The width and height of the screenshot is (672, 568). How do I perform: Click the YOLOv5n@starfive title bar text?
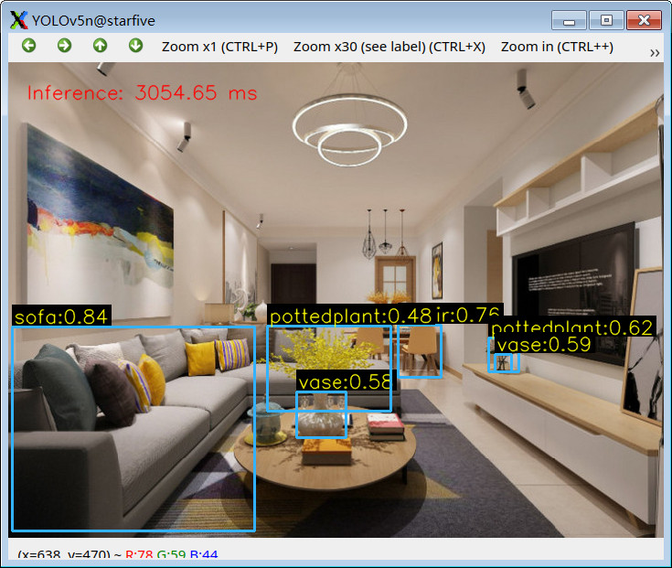(x=86, y=19)
